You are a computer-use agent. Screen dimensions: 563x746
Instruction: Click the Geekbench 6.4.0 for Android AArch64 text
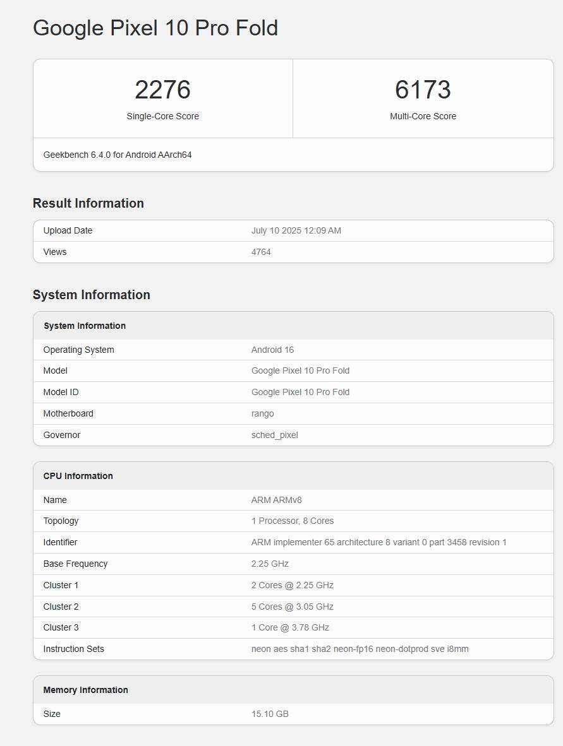click(118, 155)
